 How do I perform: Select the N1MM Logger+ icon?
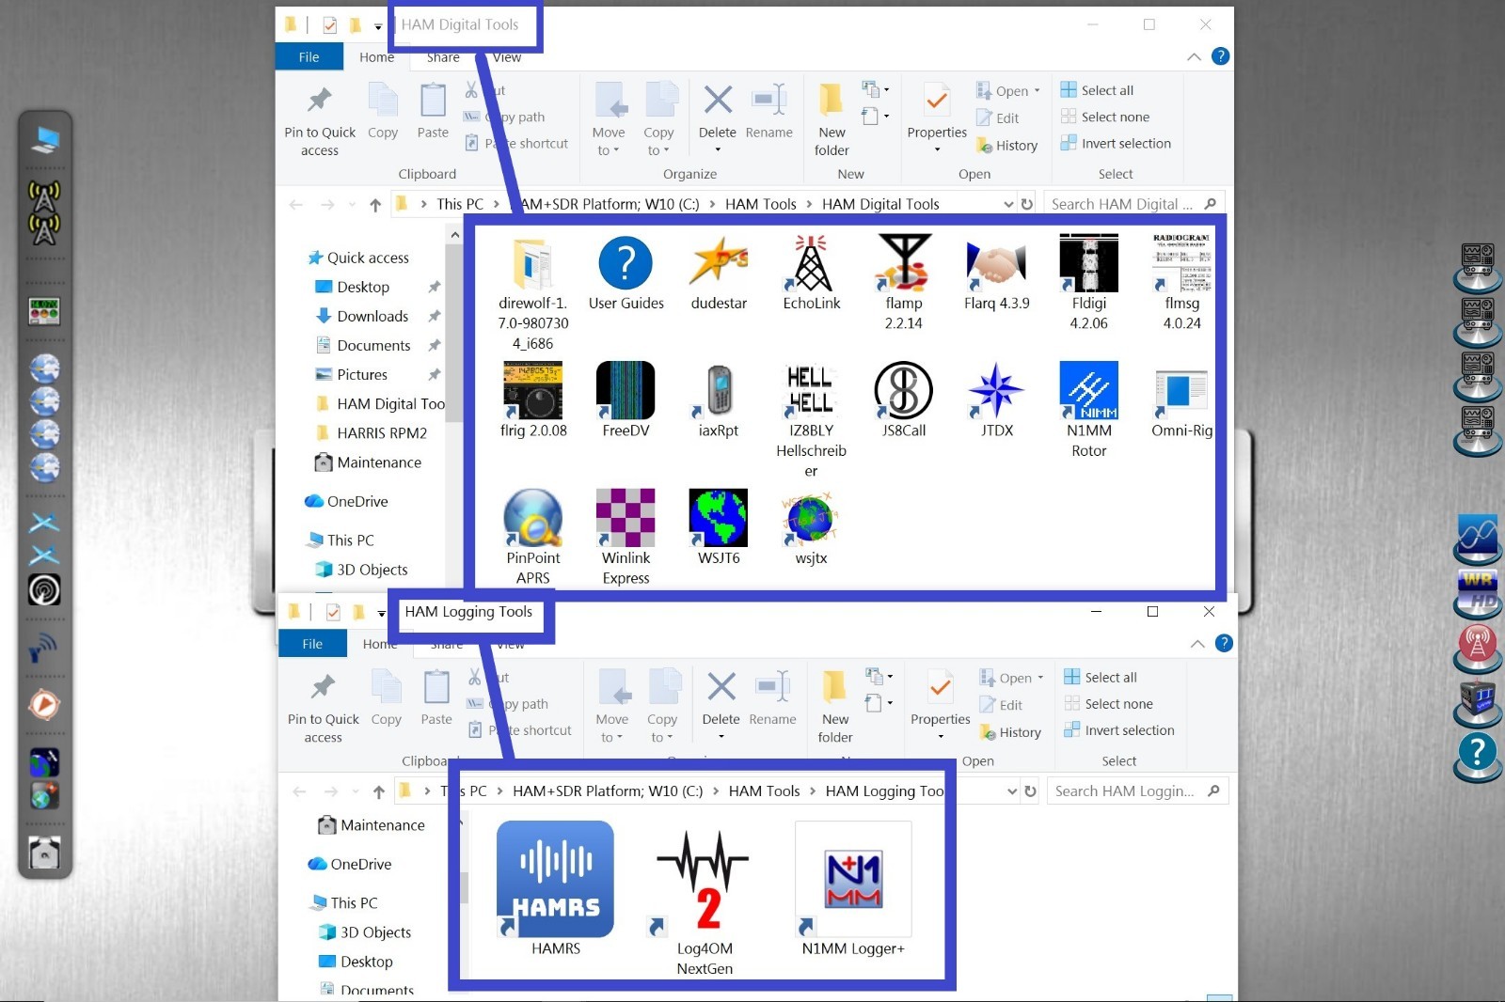[x=852, y=880]
